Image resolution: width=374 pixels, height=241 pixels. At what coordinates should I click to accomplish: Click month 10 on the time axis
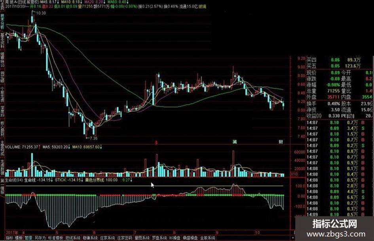coord(257,232)
